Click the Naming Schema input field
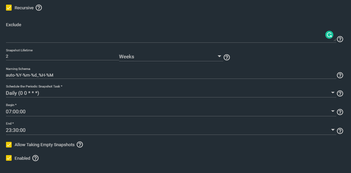Image resolution: width=351 pixels, height=173 pixels. click(171, 75)
